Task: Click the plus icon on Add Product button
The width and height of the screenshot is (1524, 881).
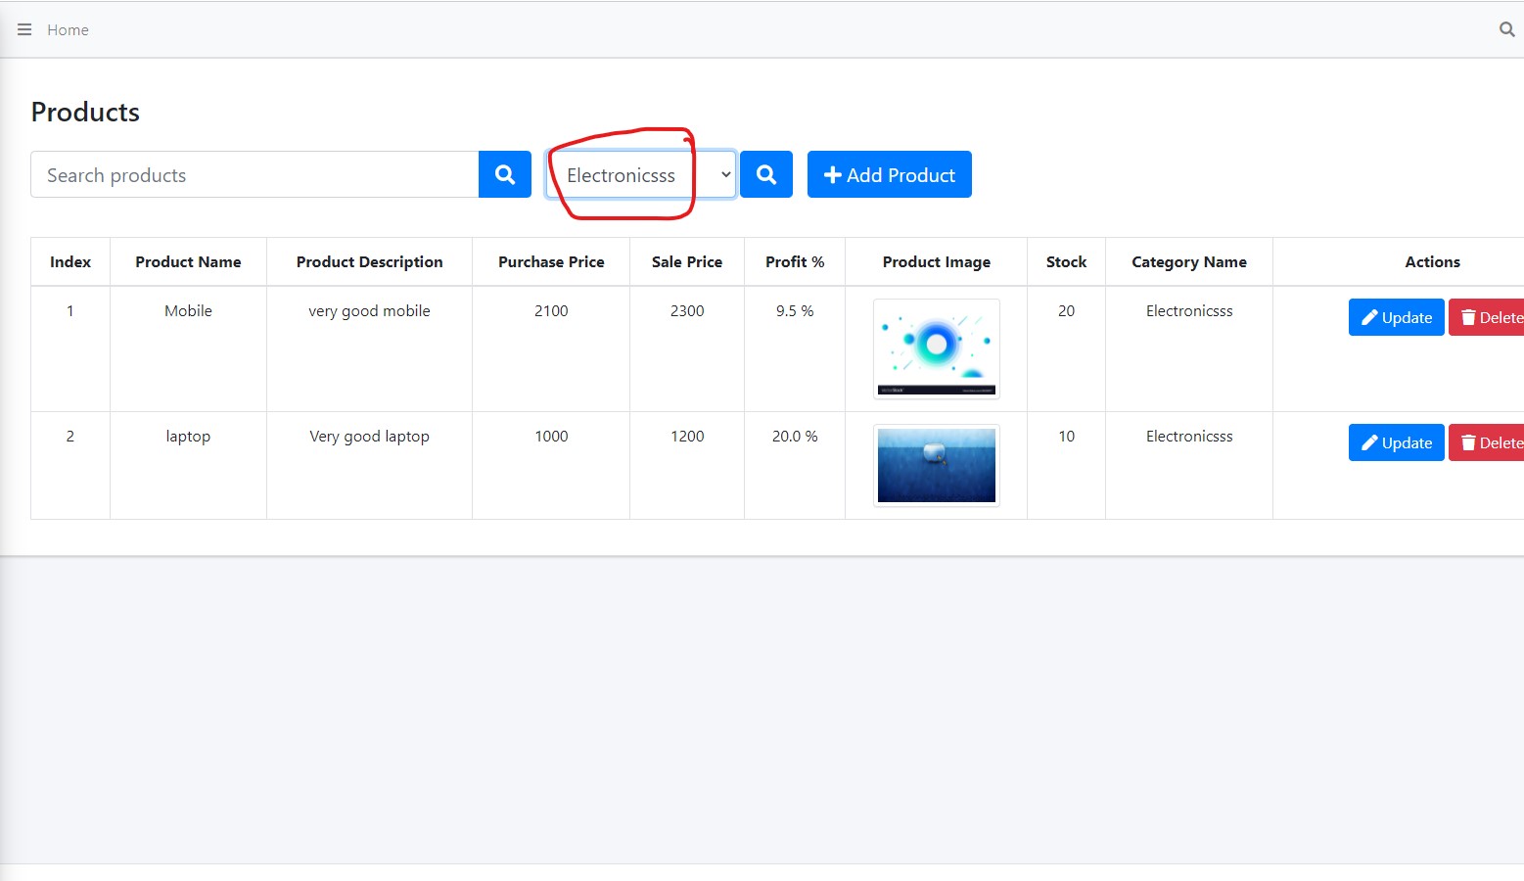Action: [833, 174]
